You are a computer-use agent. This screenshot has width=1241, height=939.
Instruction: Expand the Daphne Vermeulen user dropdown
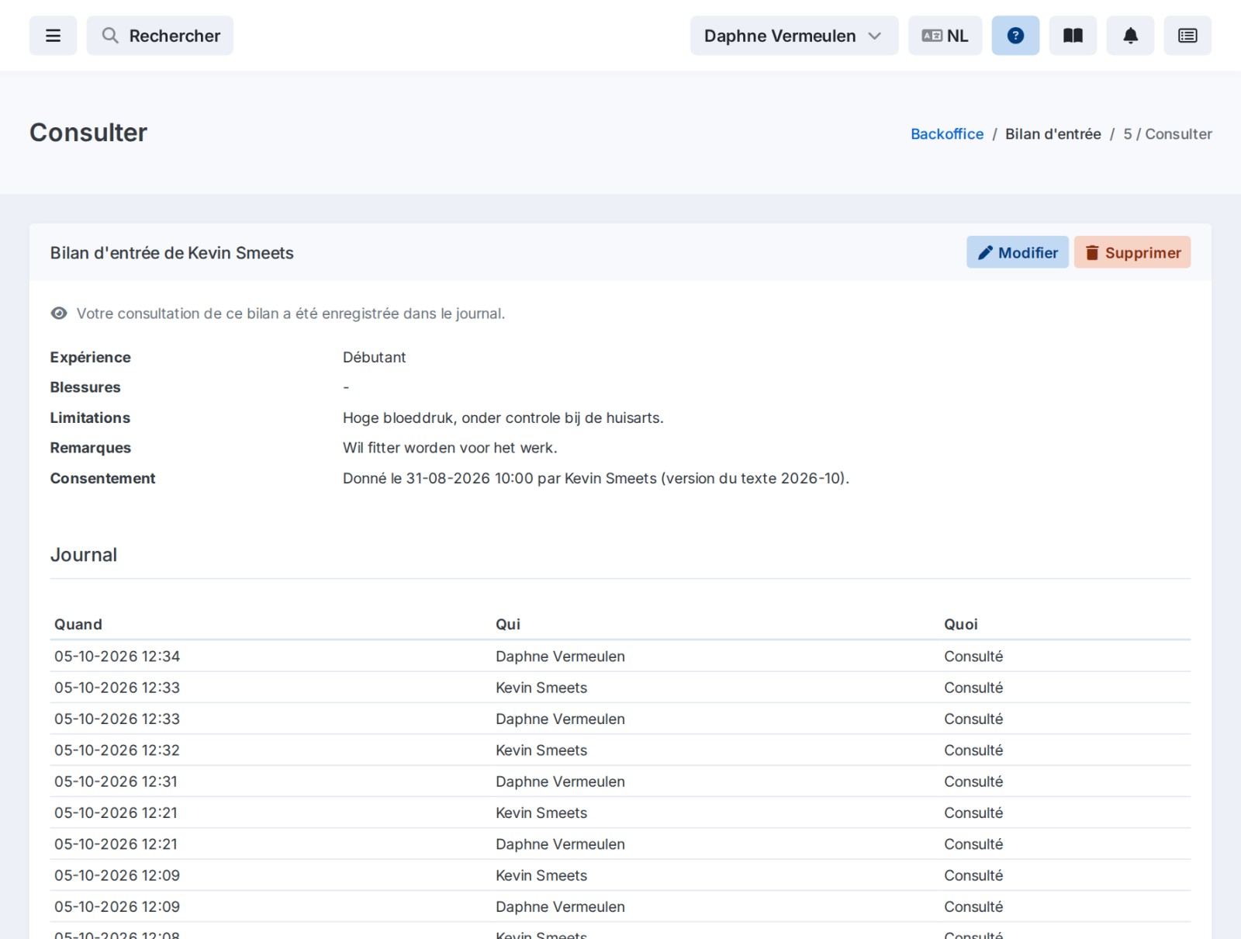click(794, 36)
